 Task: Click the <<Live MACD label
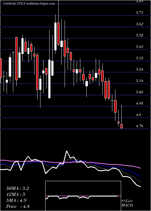point(127,203)
